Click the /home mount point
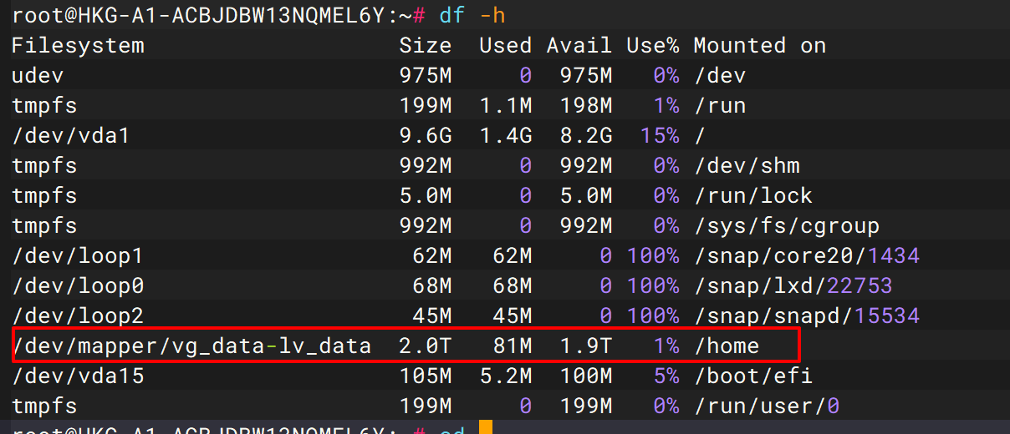Image resolution: width=1010 pixels, height=434 pixels. [726, 346]
